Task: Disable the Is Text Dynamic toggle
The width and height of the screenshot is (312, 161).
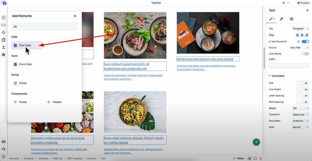Action: [305, 42]
